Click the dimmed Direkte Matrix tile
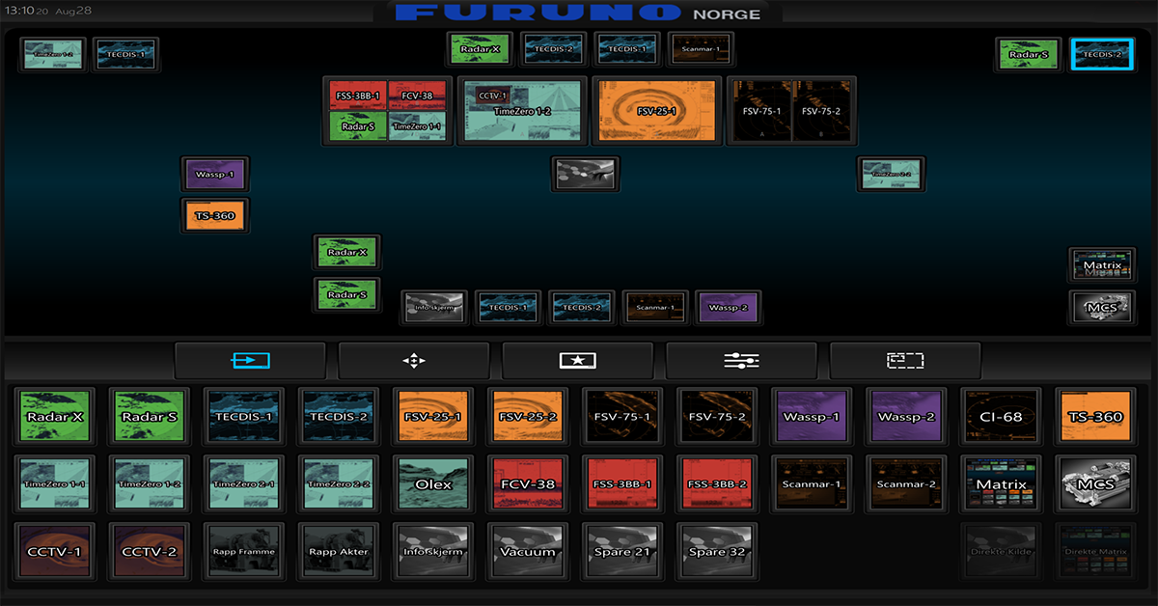 coord(1095,551)
